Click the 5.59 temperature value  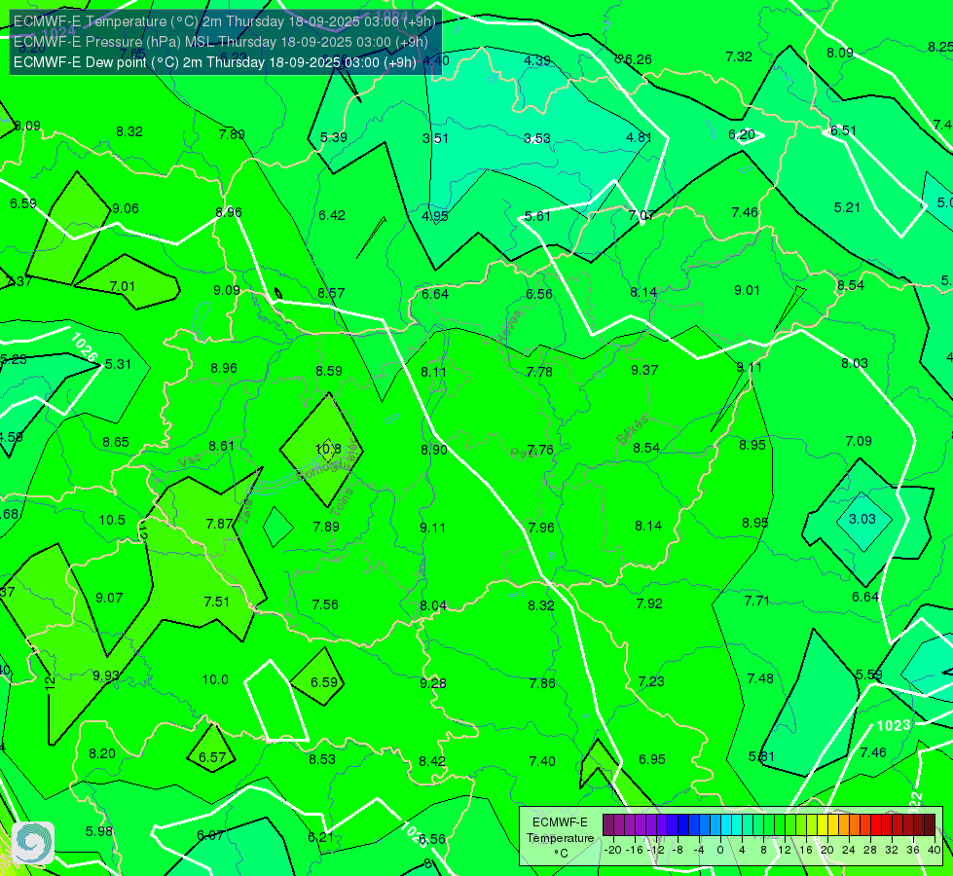point(869,675)
